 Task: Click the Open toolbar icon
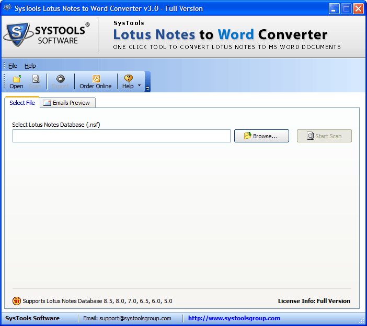point(17,79)
